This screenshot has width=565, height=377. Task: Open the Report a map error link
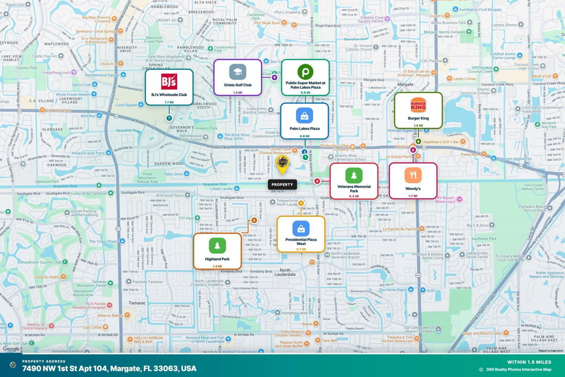click(x=551, y=350)
